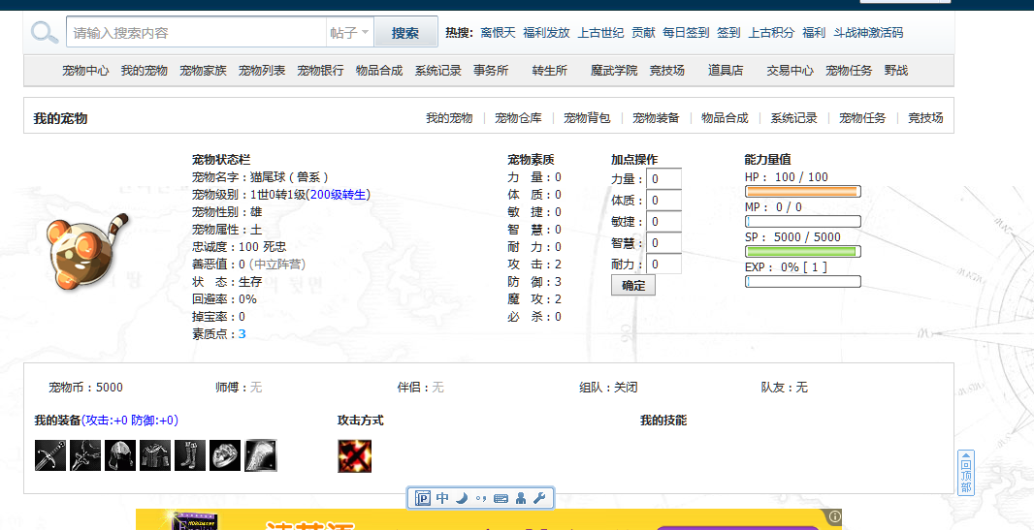The image size is (1034, 530).
Task: Select the helmet equipment slot icon
Action: (x=120, y=455)
